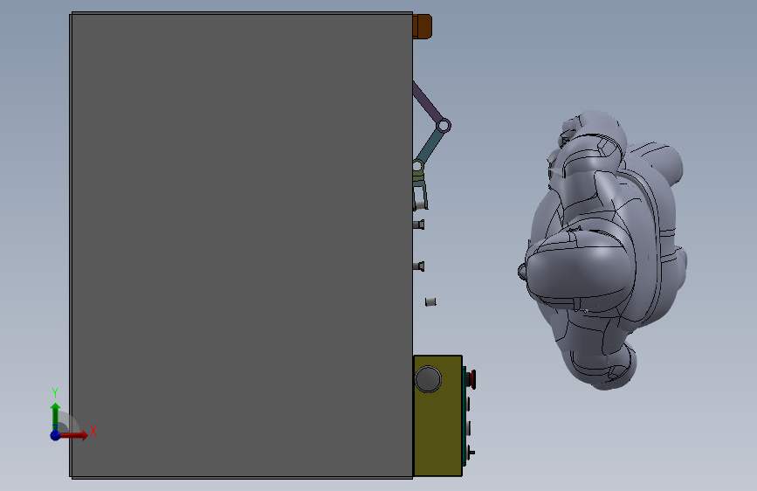Click the red X axis of the triad
Image resolution: width=757 pixels, height=491 pixels.
[75, 435]
